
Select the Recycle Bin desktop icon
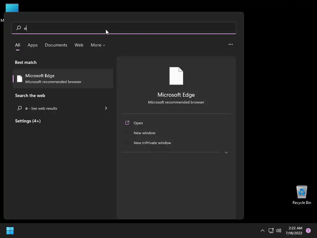click(x=302, y=195)
